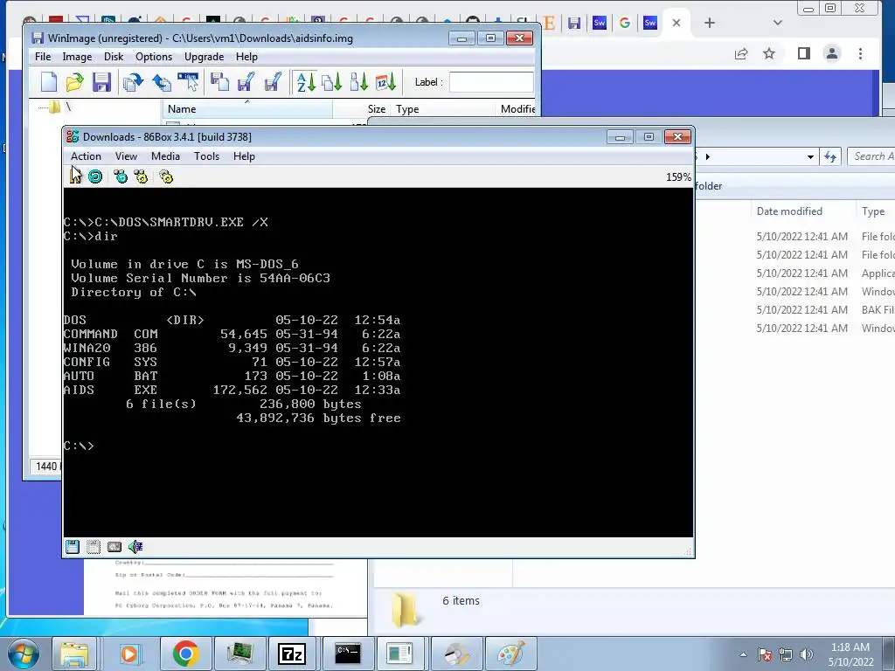Open the Upgrade menu in WinImage

(x=204, y=57)
